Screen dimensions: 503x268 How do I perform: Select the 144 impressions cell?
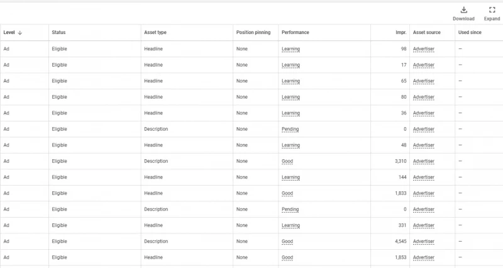(390, 177)
